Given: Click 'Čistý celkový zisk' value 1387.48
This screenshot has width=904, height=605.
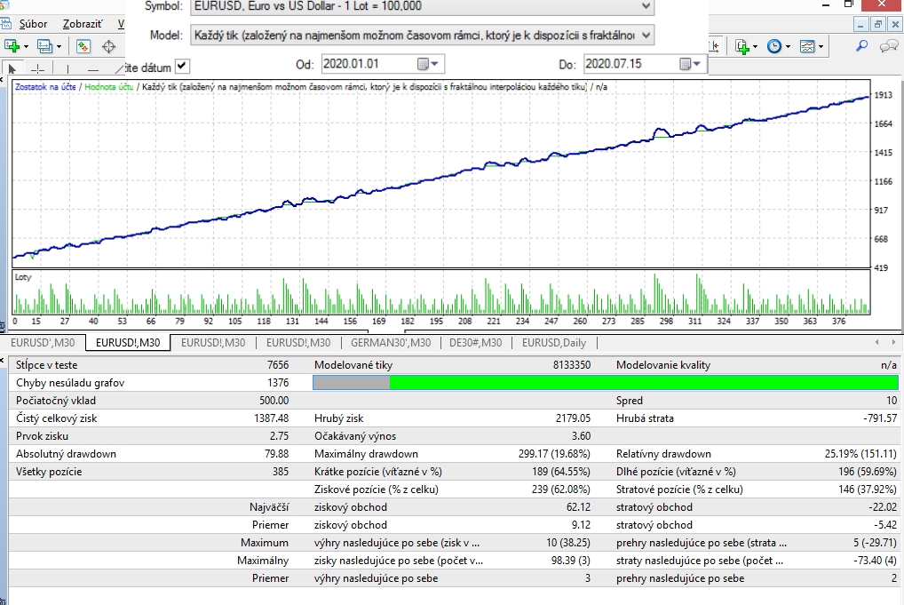Looking at the screenshot, I should 272,418.
